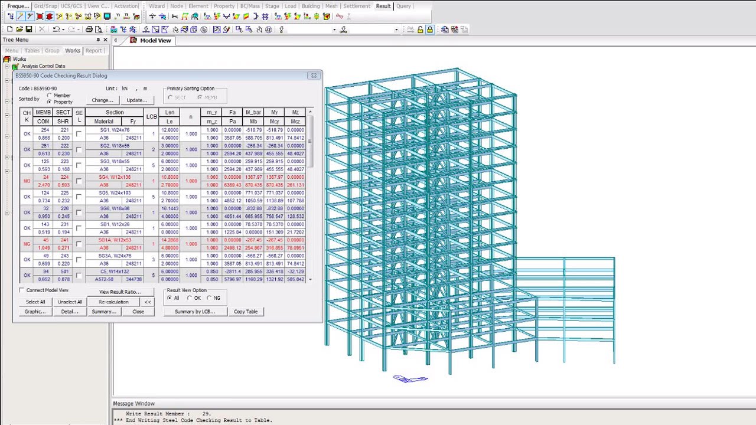Click the Update... button
Screen dimensions: 756x425
(x=136, y=100)
